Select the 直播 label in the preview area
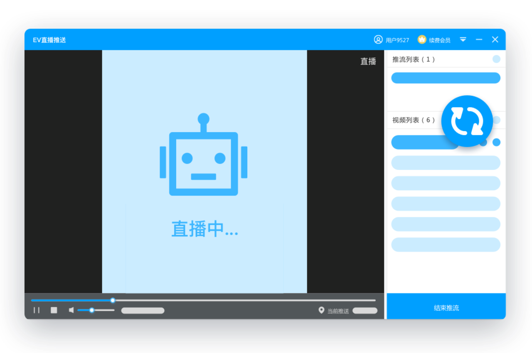Image resolution: width=532 pixels, height=353 pixels. (x=368, y=61)
